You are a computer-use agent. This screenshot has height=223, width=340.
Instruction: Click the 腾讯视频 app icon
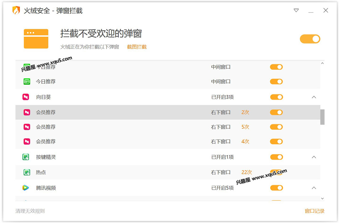pyautogui.click(x=26, y=188)
